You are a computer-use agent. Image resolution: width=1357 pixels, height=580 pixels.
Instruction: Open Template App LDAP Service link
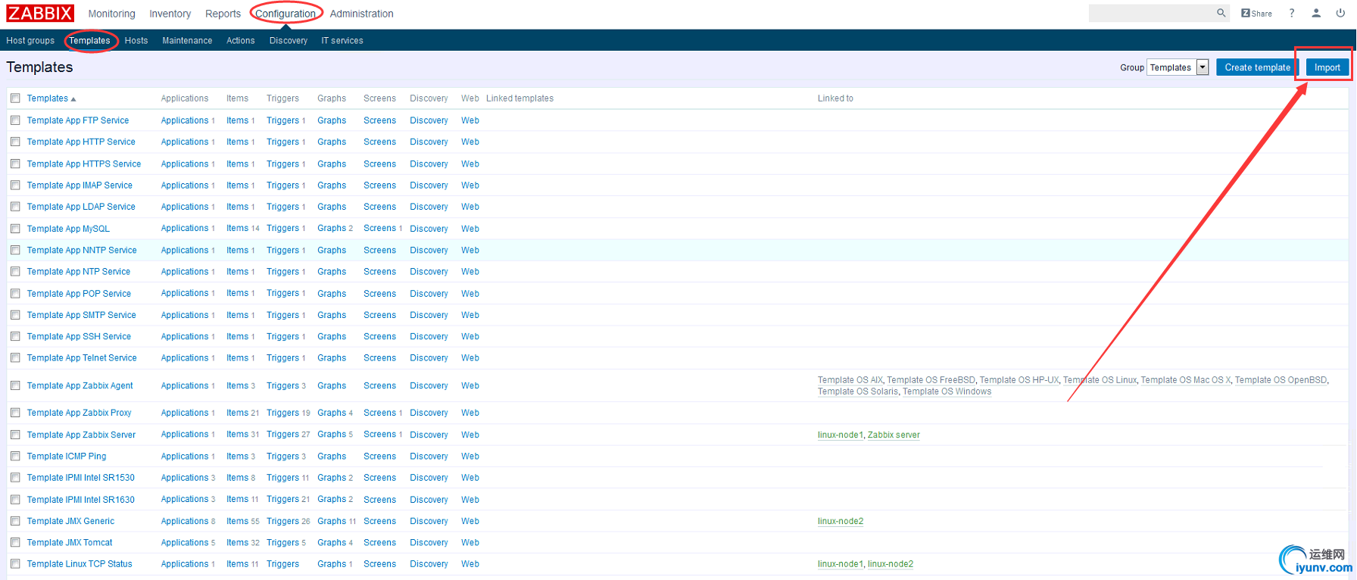(81, 207)
